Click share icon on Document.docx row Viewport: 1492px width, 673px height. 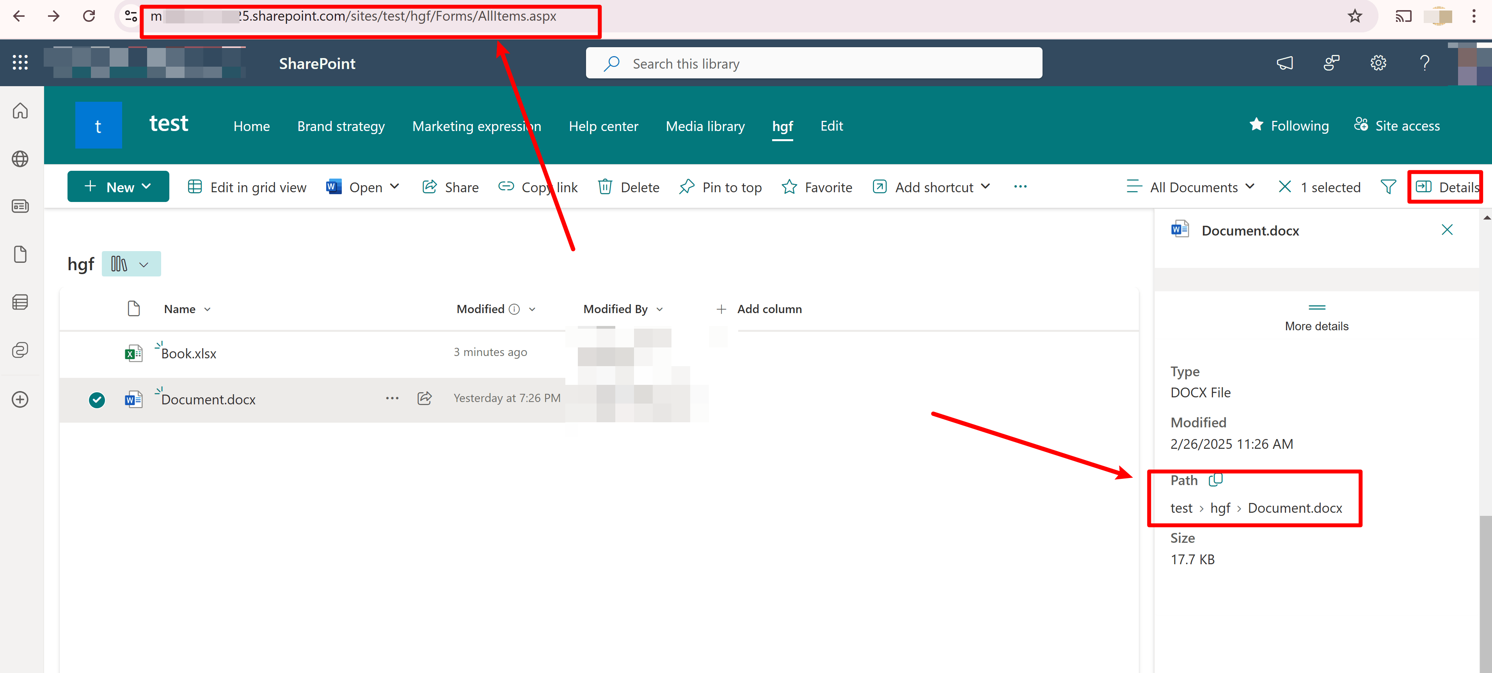pos(425,398)
